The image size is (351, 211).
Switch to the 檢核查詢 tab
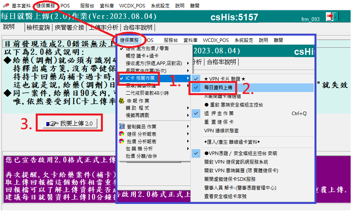point(38,27)
